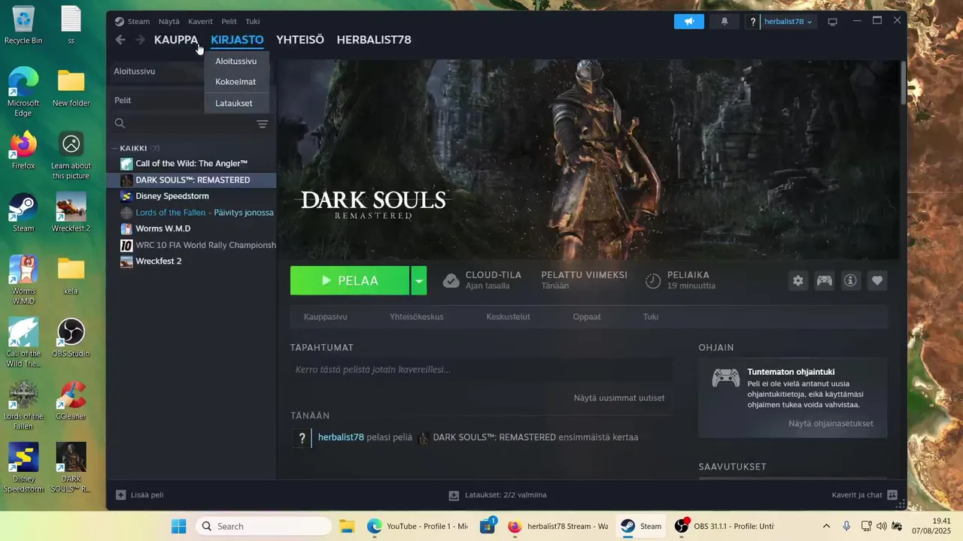963x541 pixels.
Task: Go forward with the right arrow
Action: [x=140, y=40]
